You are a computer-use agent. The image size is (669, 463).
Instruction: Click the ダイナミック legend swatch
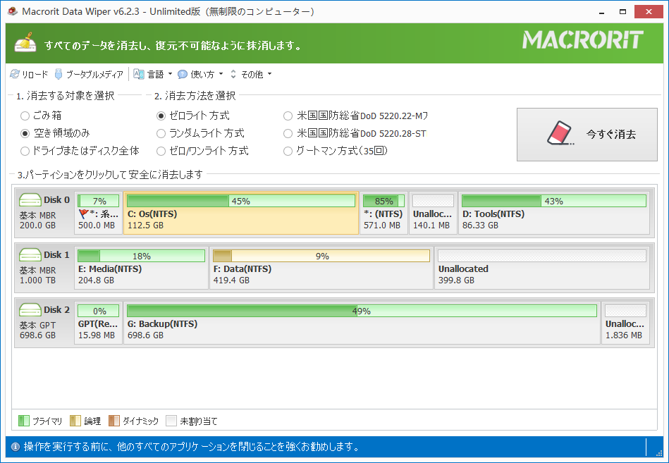pyautogui.click(x=114, y=421)
